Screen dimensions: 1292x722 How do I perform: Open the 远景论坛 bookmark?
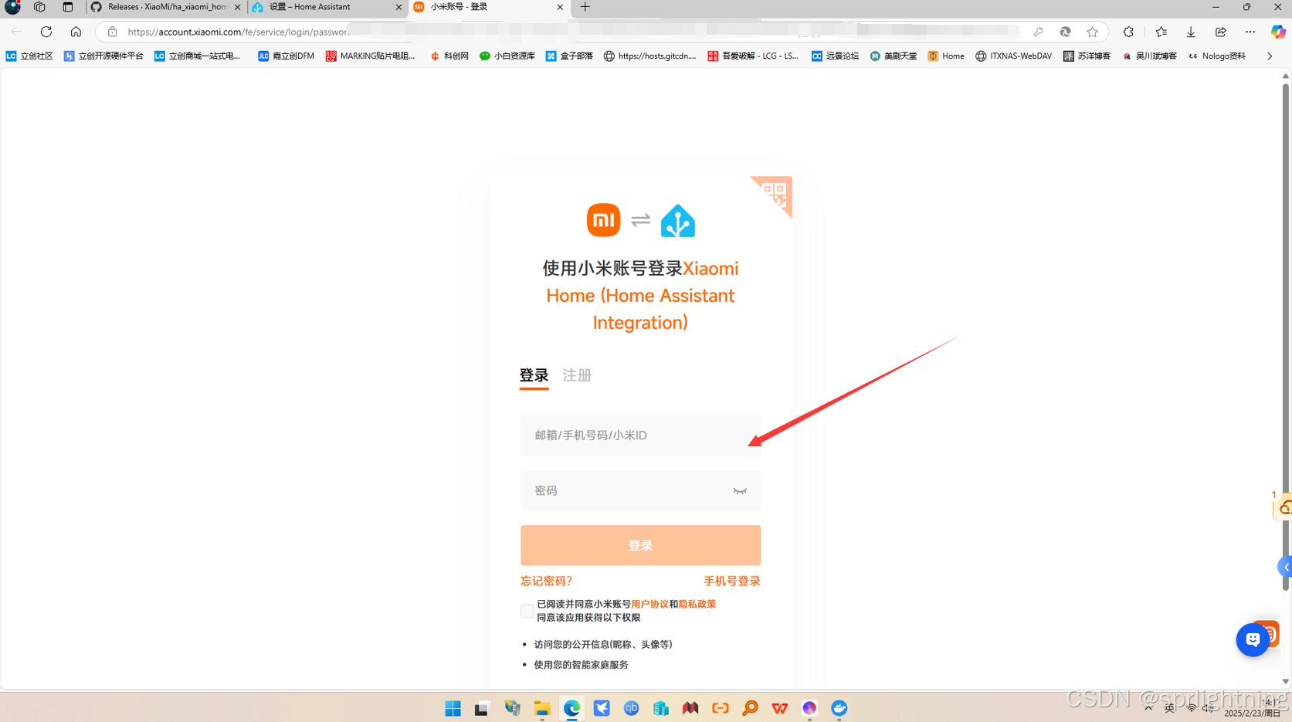pyautogui.click(x=835, y=56)
